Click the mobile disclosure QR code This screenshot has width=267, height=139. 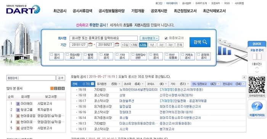click(x=257, y=85)
